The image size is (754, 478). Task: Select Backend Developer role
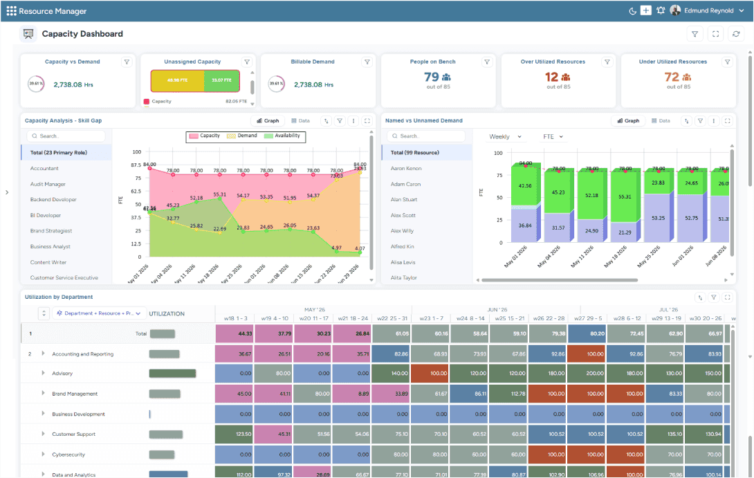tap(66, 199)
